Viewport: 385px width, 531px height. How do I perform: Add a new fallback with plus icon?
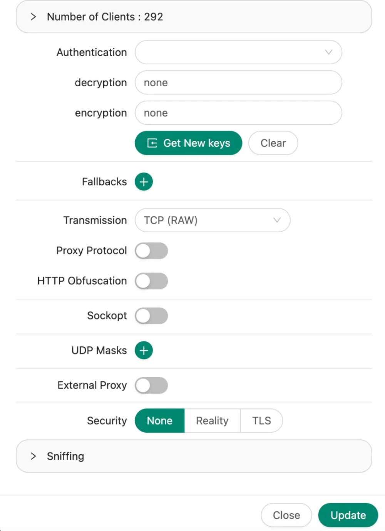point(144,181)
